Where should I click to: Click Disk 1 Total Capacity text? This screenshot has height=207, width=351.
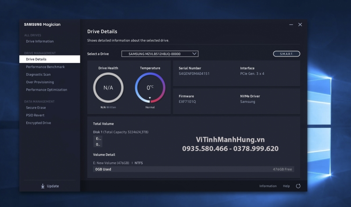pyautogui.click(x=121, y=132)
